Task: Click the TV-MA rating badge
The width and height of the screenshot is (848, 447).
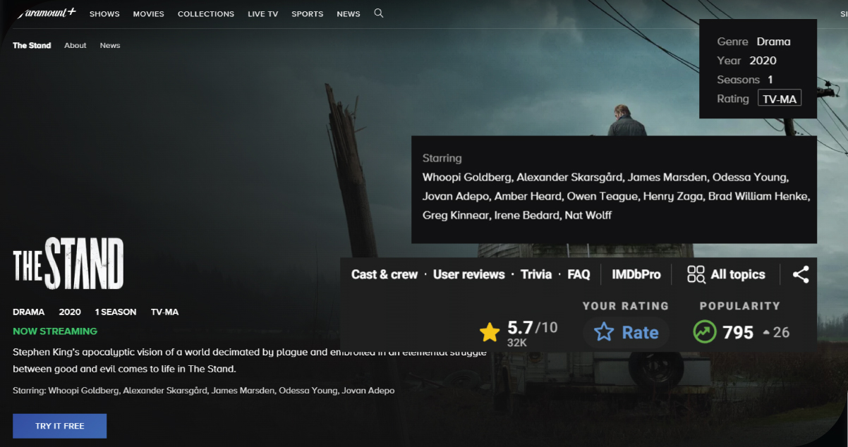Action: pos(780,99)
